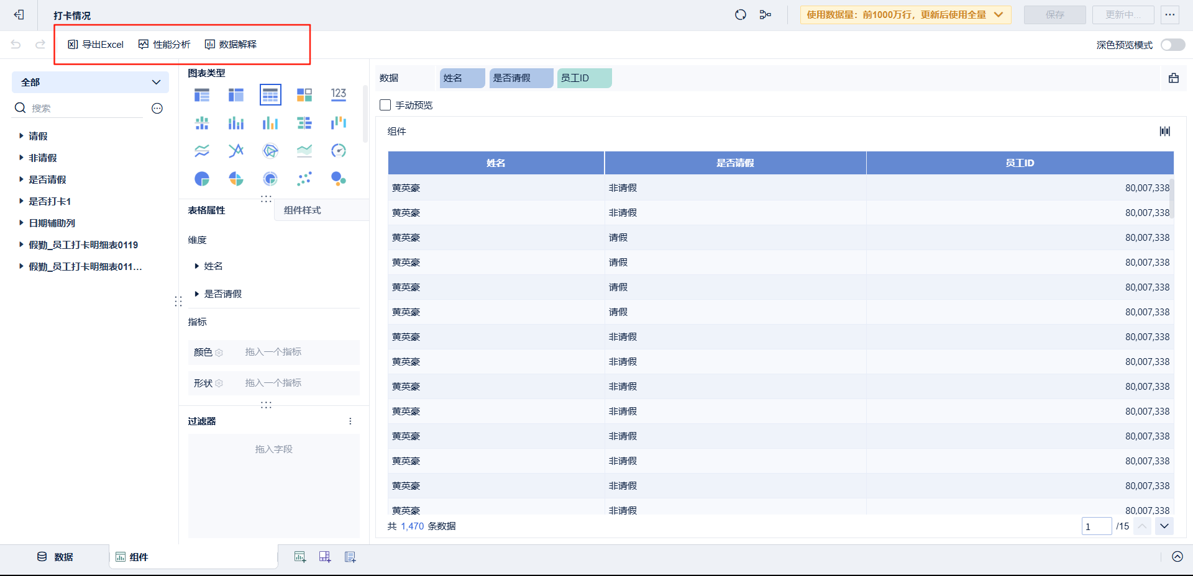
Task: Open 性能分析 performance analysis
Action: [164, 45]
